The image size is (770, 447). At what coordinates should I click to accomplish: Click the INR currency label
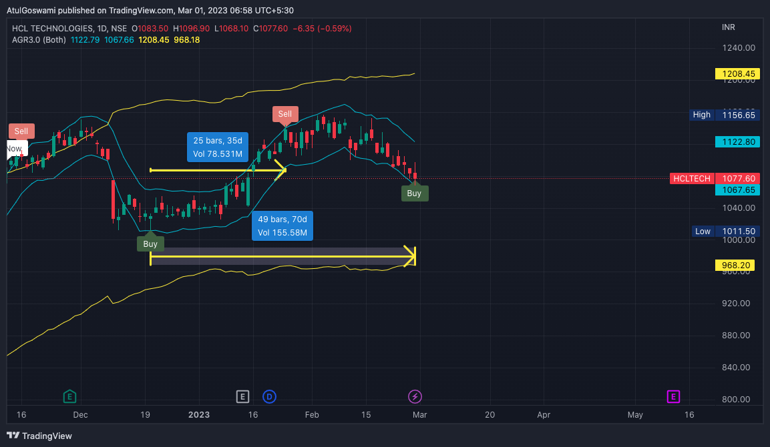(728, 27)
